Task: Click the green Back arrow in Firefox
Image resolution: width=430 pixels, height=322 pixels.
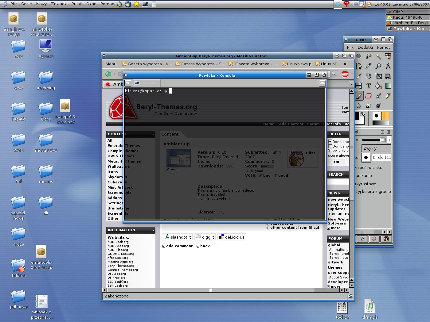Action: tap(108, 74)
